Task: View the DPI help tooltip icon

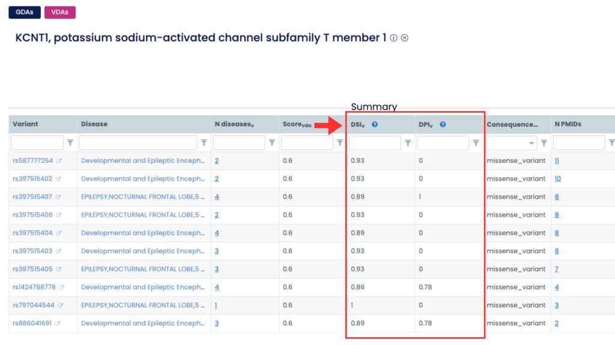Action: pyautogui.click(x=443, y=124)
